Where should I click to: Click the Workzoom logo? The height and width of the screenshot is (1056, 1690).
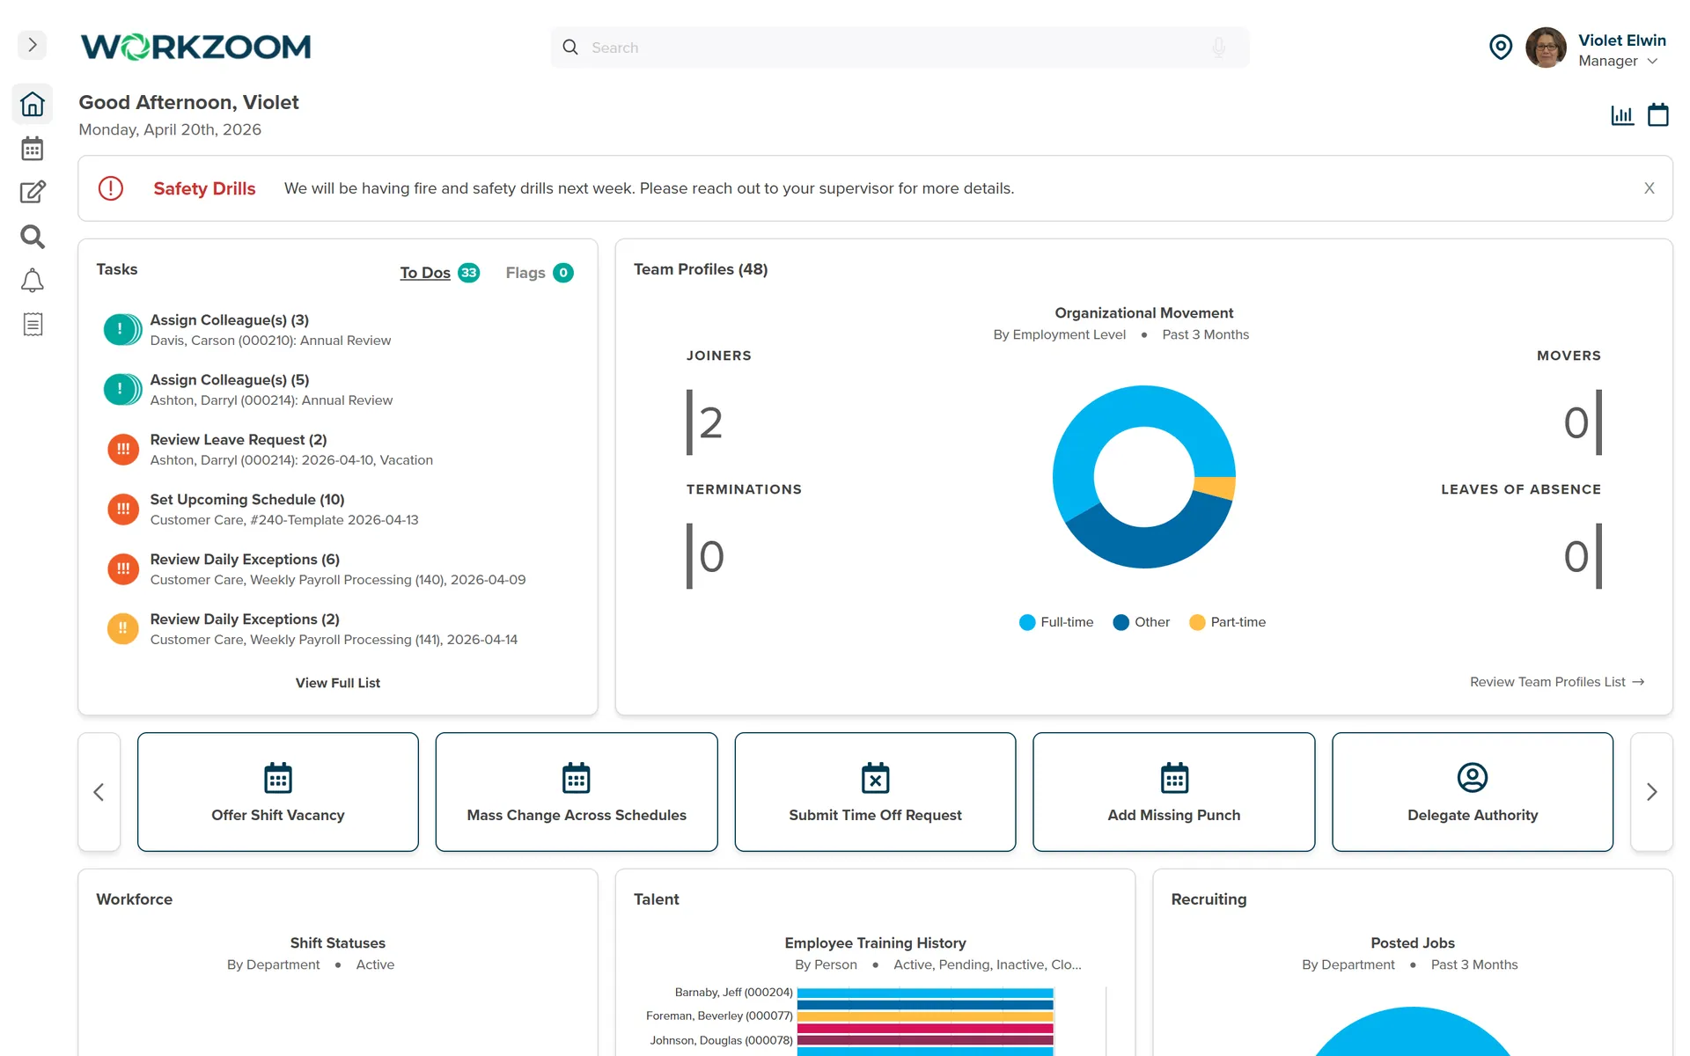click(195, 47)
